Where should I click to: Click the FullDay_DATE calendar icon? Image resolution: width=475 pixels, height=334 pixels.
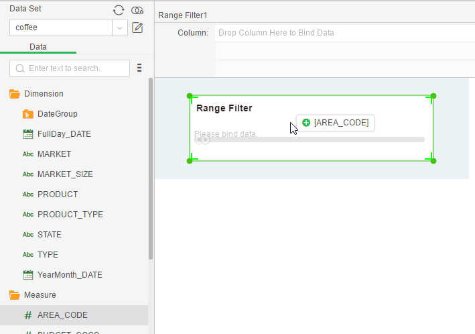pos(28,134)
